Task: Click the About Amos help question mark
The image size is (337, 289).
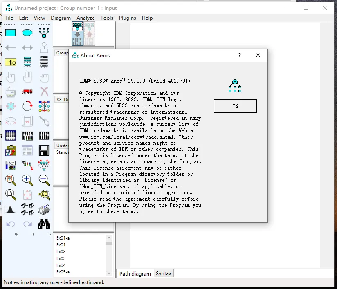Action: [x=240, y=56]
